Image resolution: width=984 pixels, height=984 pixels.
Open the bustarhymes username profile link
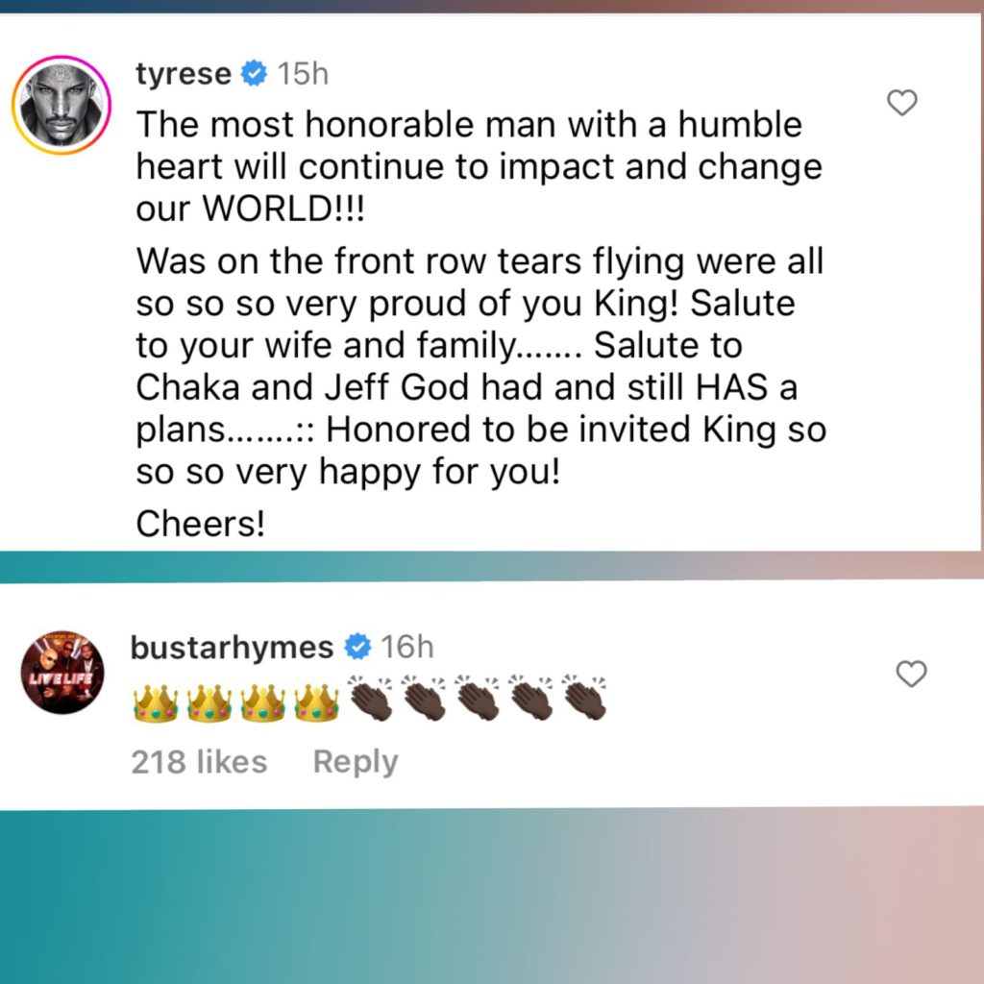coord(232,647)
